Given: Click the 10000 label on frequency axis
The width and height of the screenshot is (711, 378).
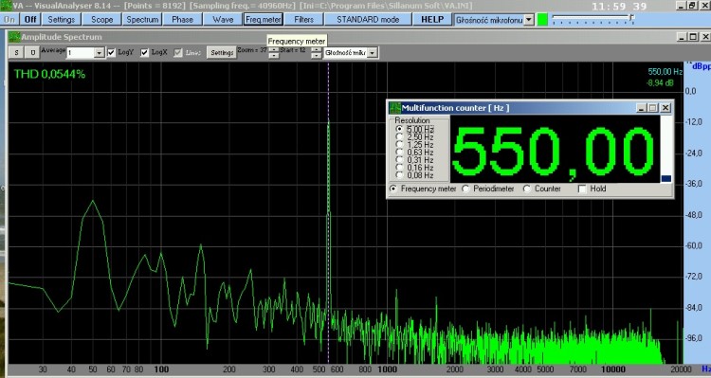Looking at the screenshot, I should pos(613,369).
